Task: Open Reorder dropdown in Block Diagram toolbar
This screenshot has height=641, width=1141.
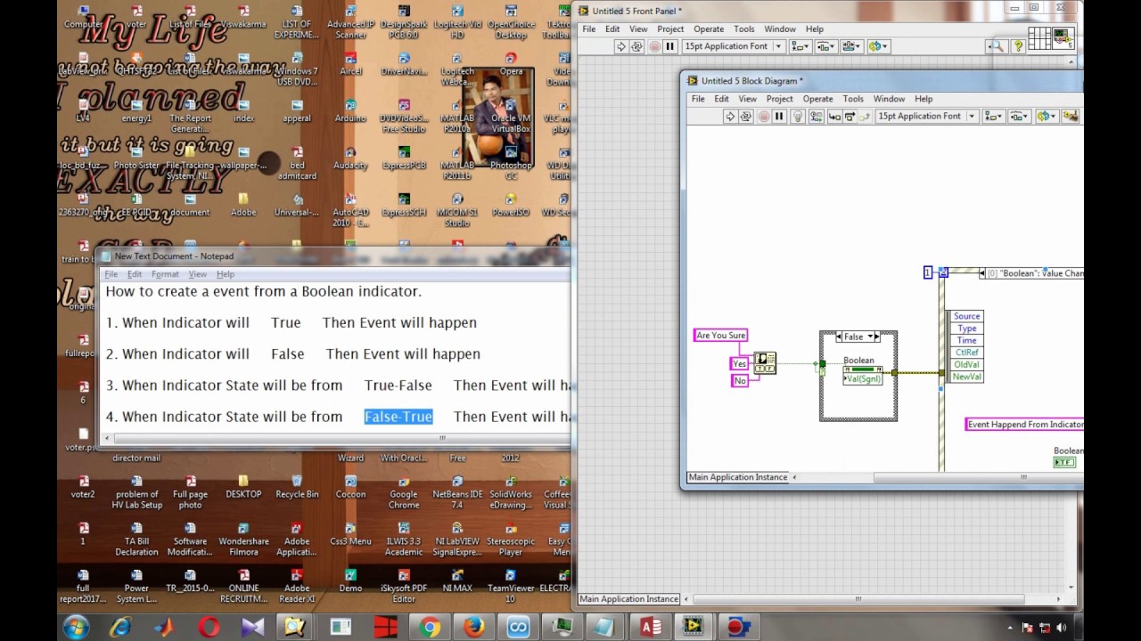Action: pyautogui.click(x=1047, y=117)
